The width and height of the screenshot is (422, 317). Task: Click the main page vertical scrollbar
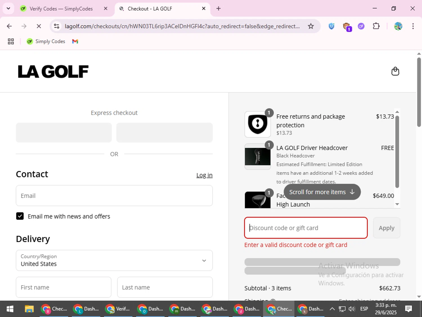[x=419, y=92]
